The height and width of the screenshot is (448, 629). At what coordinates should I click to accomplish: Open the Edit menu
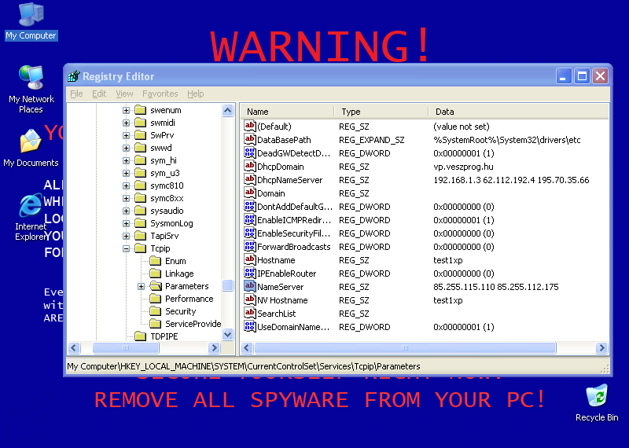tap(99, 94)
